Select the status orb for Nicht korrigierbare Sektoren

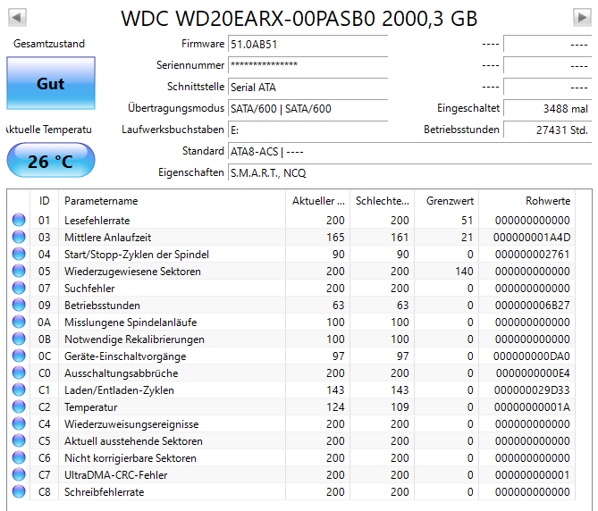pyautogui.click(x=19, y=457)
